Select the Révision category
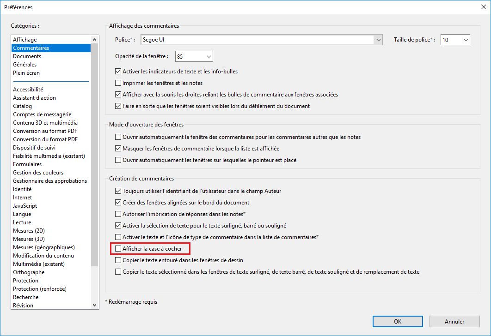Viewport: 491px width, 336px height. tap(51, 306)
